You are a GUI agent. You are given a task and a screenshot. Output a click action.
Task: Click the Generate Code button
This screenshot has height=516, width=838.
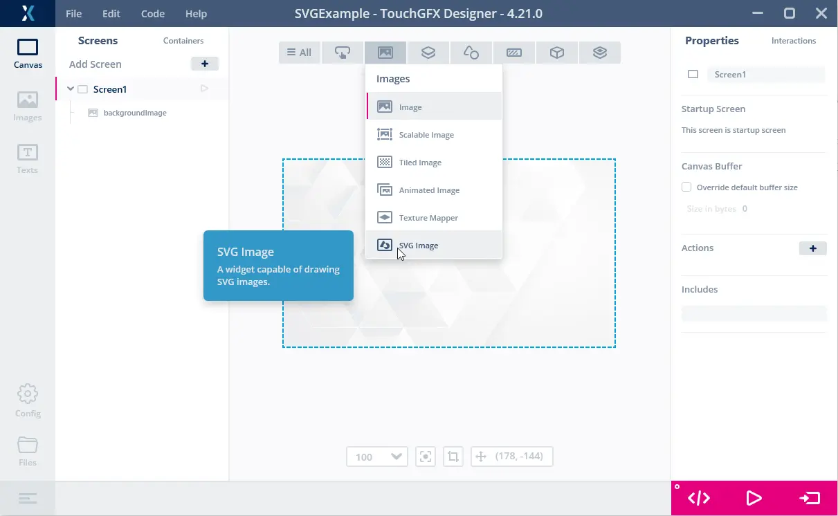point(699,498)
